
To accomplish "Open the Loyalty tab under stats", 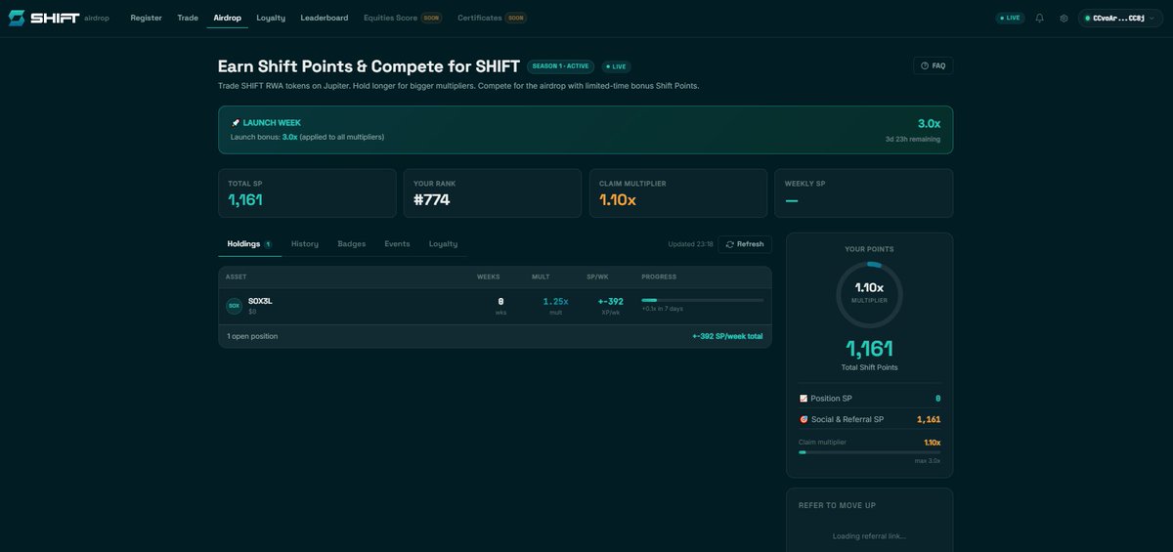I will click(443, 243).
